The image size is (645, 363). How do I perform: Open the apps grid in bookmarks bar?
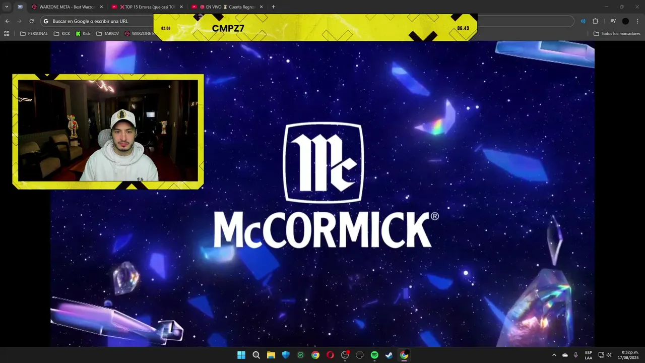pyautogui.click(x=7, y=34)
